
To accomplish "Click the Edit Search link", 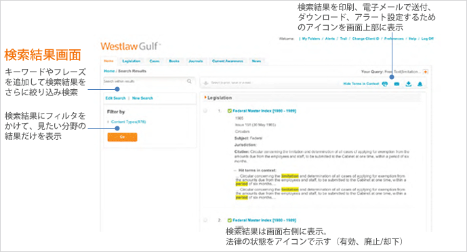I will (x=115, y=98).
